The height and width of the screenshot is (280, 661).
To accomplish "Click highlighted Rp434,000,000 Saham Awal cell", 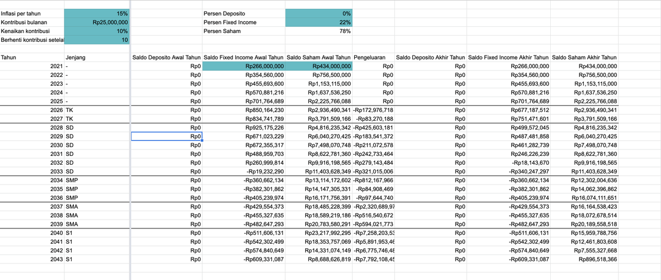I will (x=319, y=66).
